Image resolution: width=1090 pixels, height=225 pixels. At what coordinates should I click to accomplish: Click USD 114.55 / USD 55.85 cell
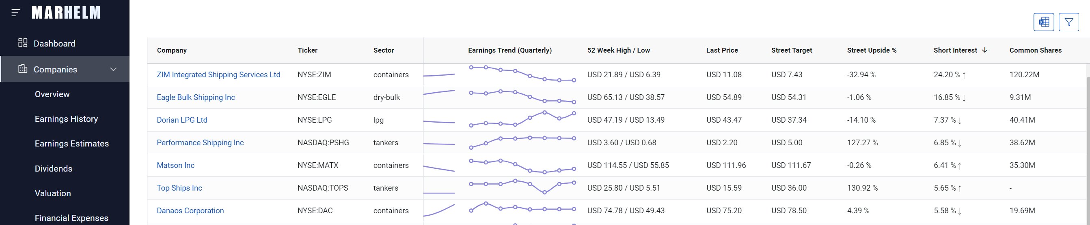628,166
